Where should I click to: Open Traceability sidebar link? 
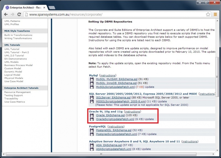point(11,99)
